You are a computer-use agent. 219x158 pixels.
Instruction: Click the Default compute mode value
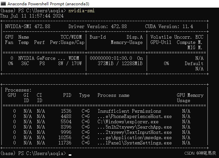coord(194,63)
